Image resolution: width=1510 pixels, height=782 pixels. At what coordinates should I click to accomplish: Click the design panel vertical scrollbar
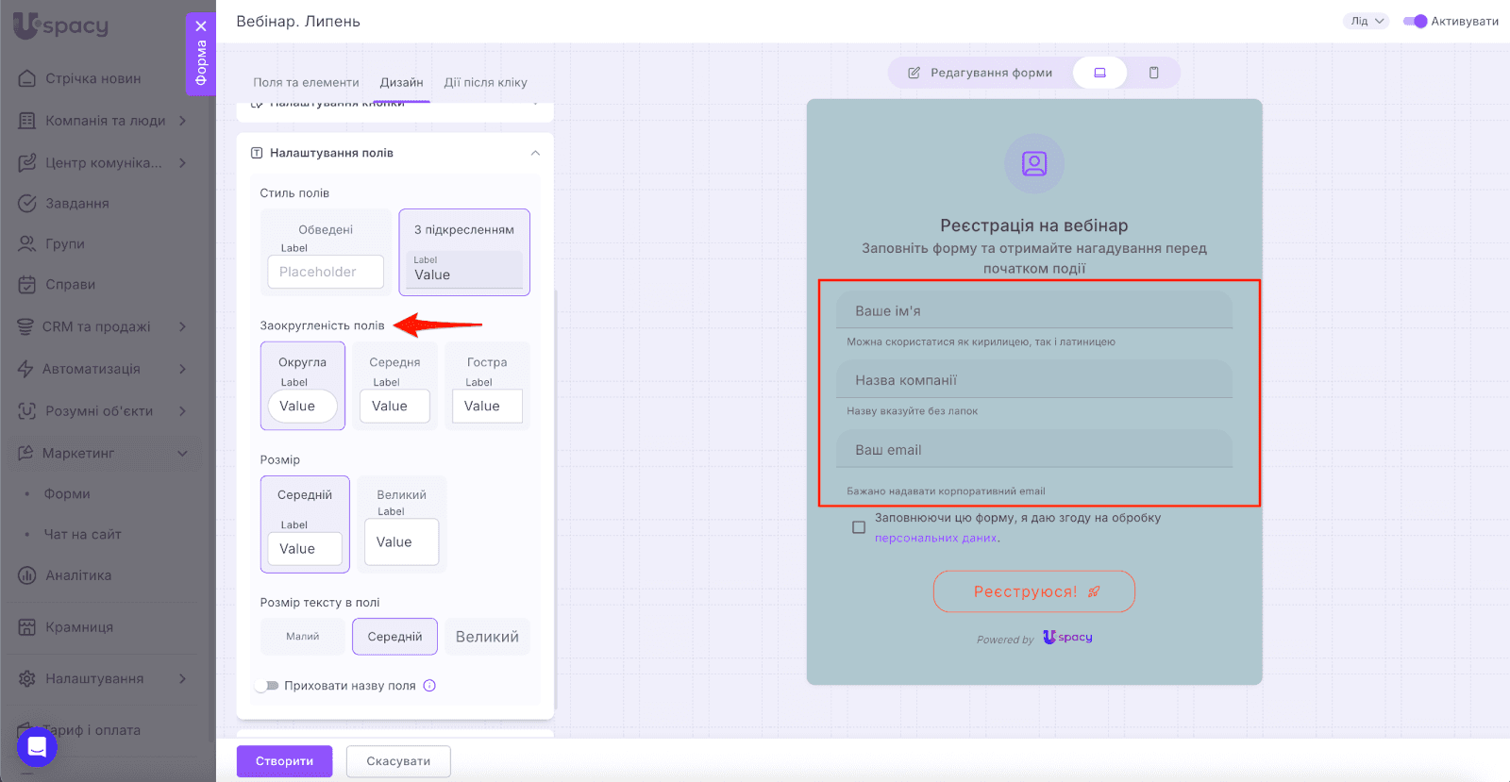pyautogui.click(x=556, y=500)
